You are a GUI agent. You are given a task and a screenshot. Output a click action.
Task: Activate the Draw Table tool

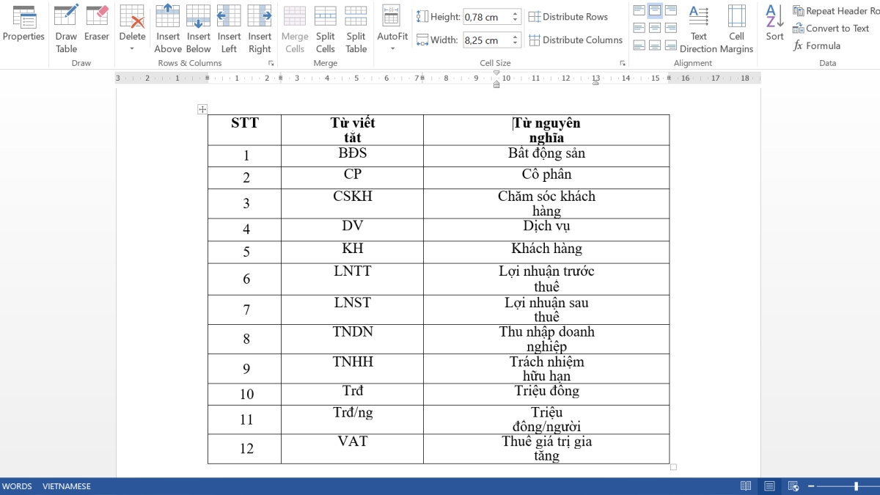coord(66,22)
